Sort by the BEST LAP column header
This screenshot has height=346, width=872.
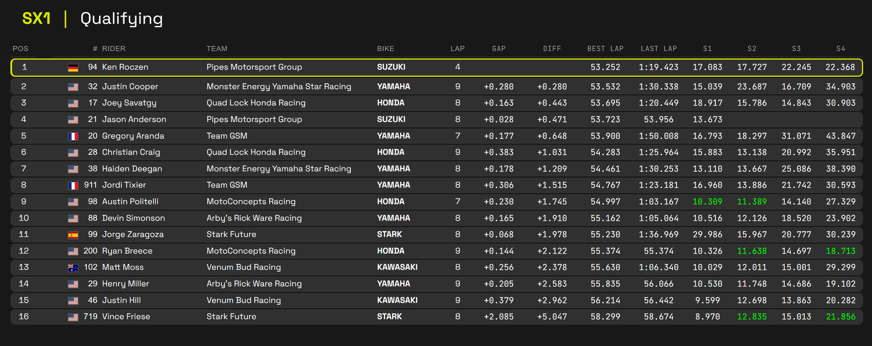click(x=605, y=48)
